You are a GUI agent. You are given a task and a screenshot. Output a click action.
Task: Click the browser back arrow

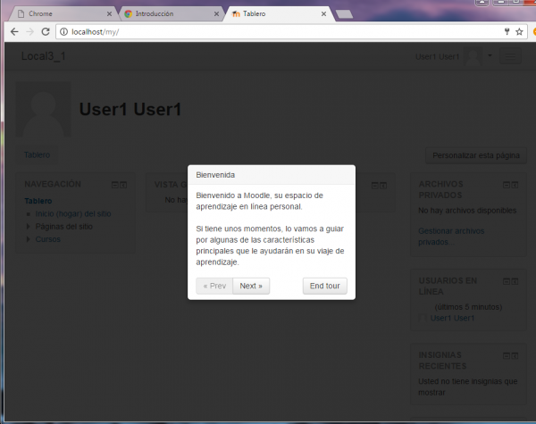[x=14, y=32]
